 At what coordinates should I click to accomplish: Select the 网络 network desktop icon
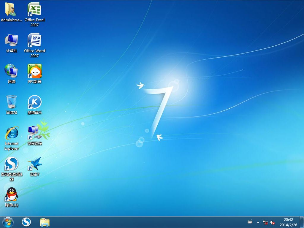point(12,74)
